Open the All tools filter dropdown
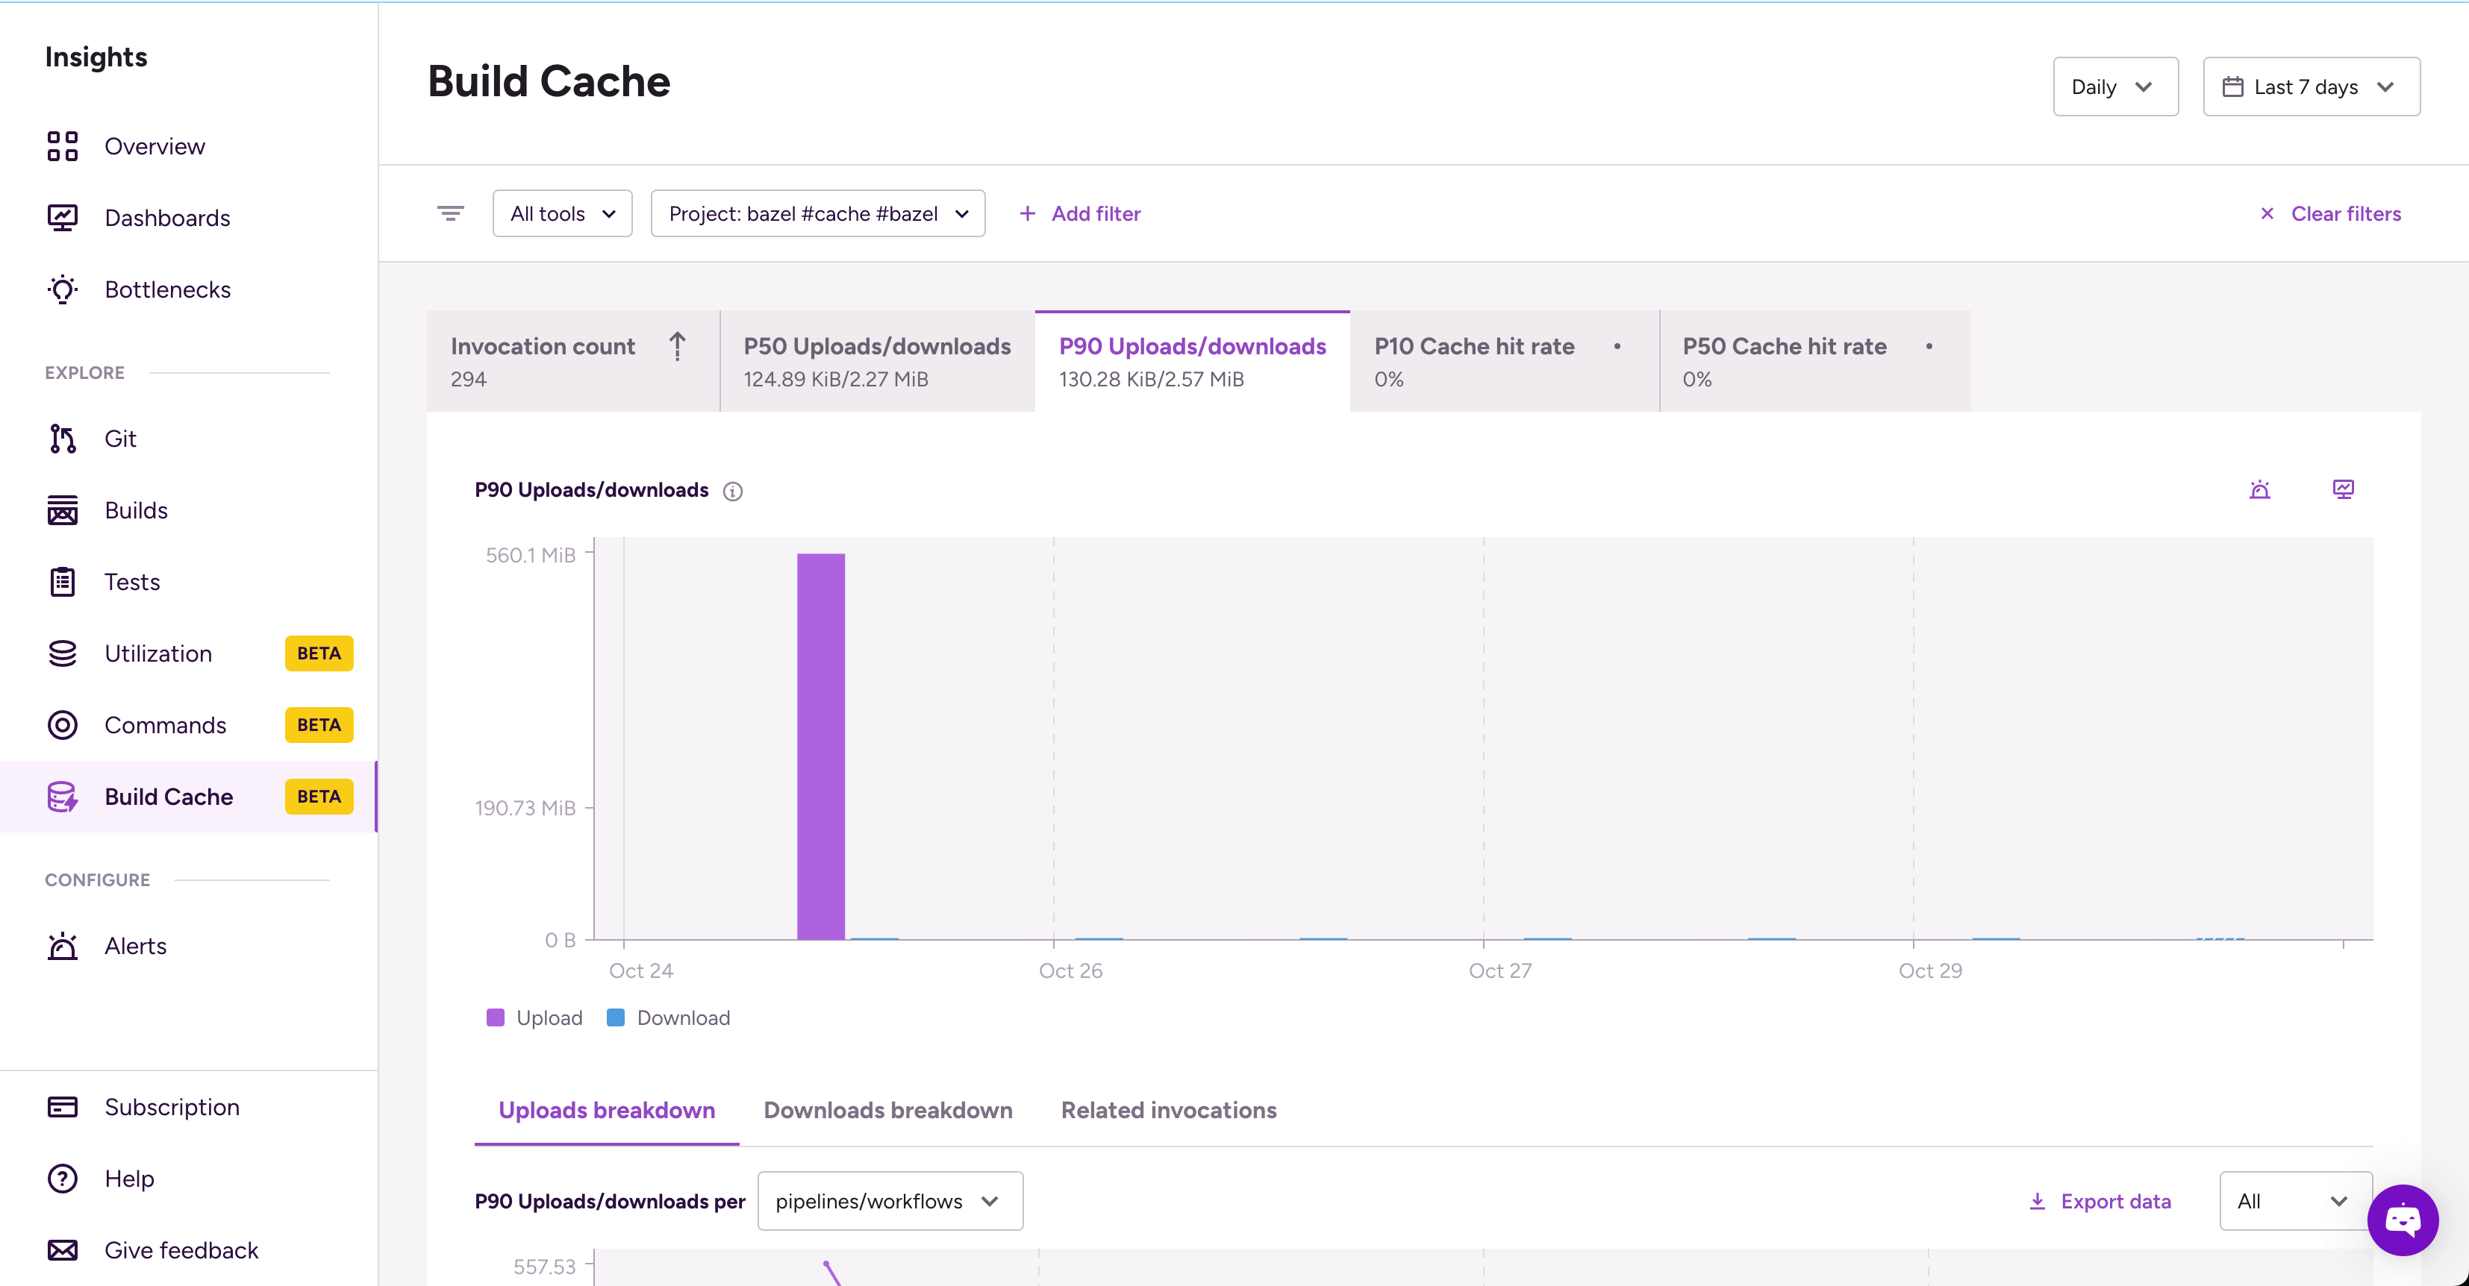This screenshot has height=1286, width=2469. point(562,213)
